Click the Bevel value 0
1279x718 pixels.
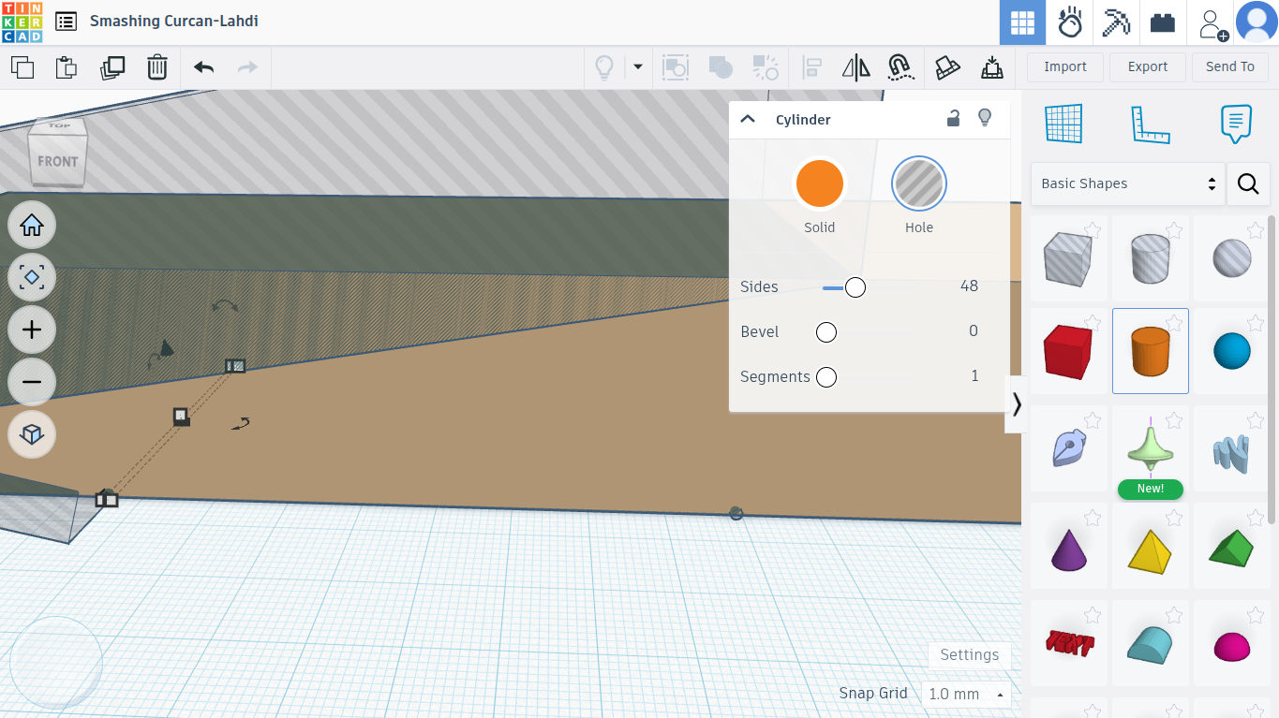coord(974,331)
